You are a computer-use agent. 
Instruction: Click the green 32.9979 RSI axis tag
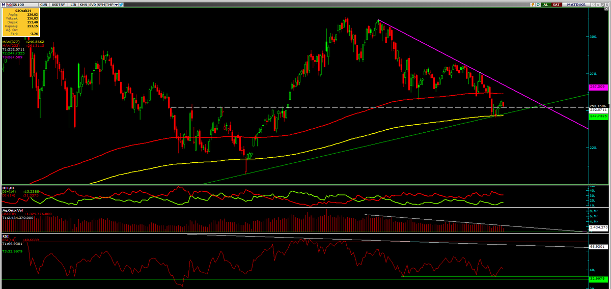pyautogui.click(x=599, y=279)
